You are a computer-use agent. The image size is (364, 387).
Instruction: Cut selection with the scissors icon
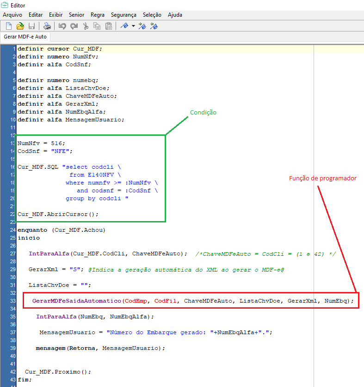tap(86, 26)
